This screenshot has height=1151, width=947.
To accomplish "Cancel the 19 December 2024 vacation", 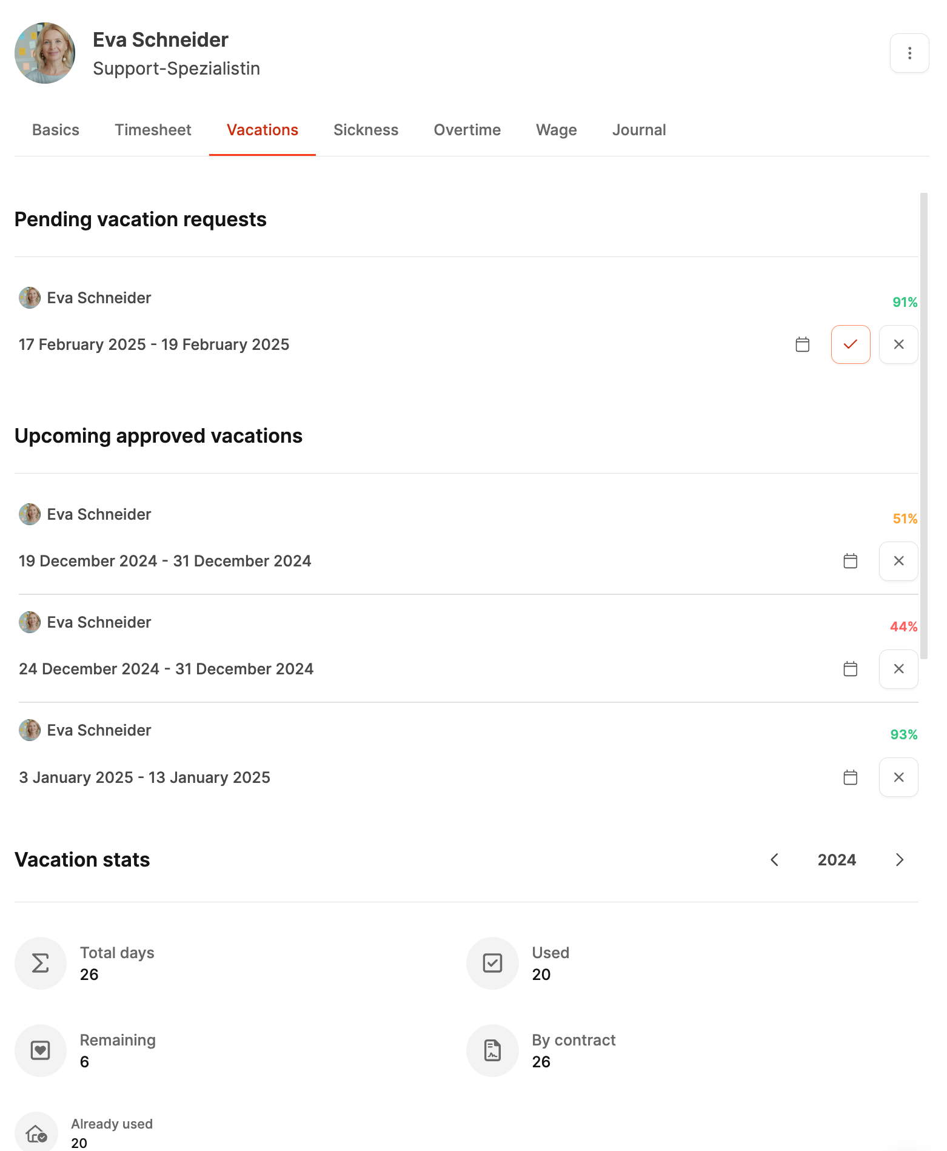I will tap(898, 561).
